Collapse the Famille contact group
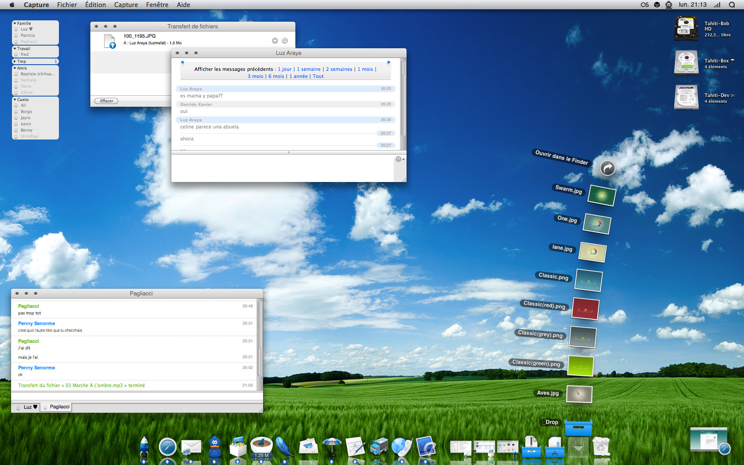 15,23
